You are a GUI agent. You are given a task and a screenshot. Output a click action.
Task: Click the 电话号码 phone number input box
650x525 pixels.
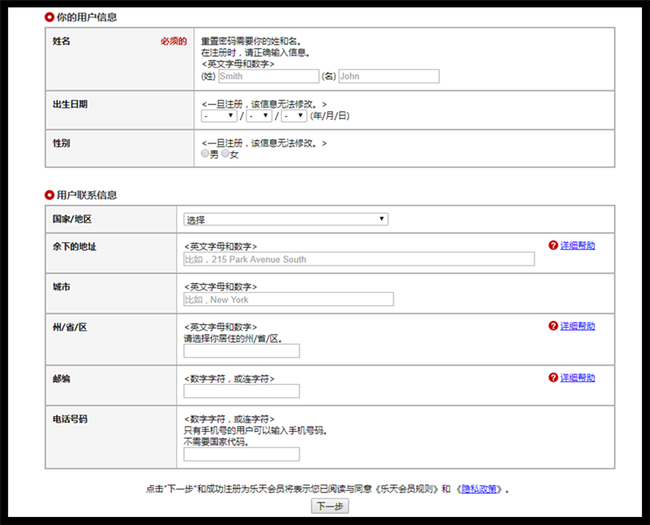241,454
